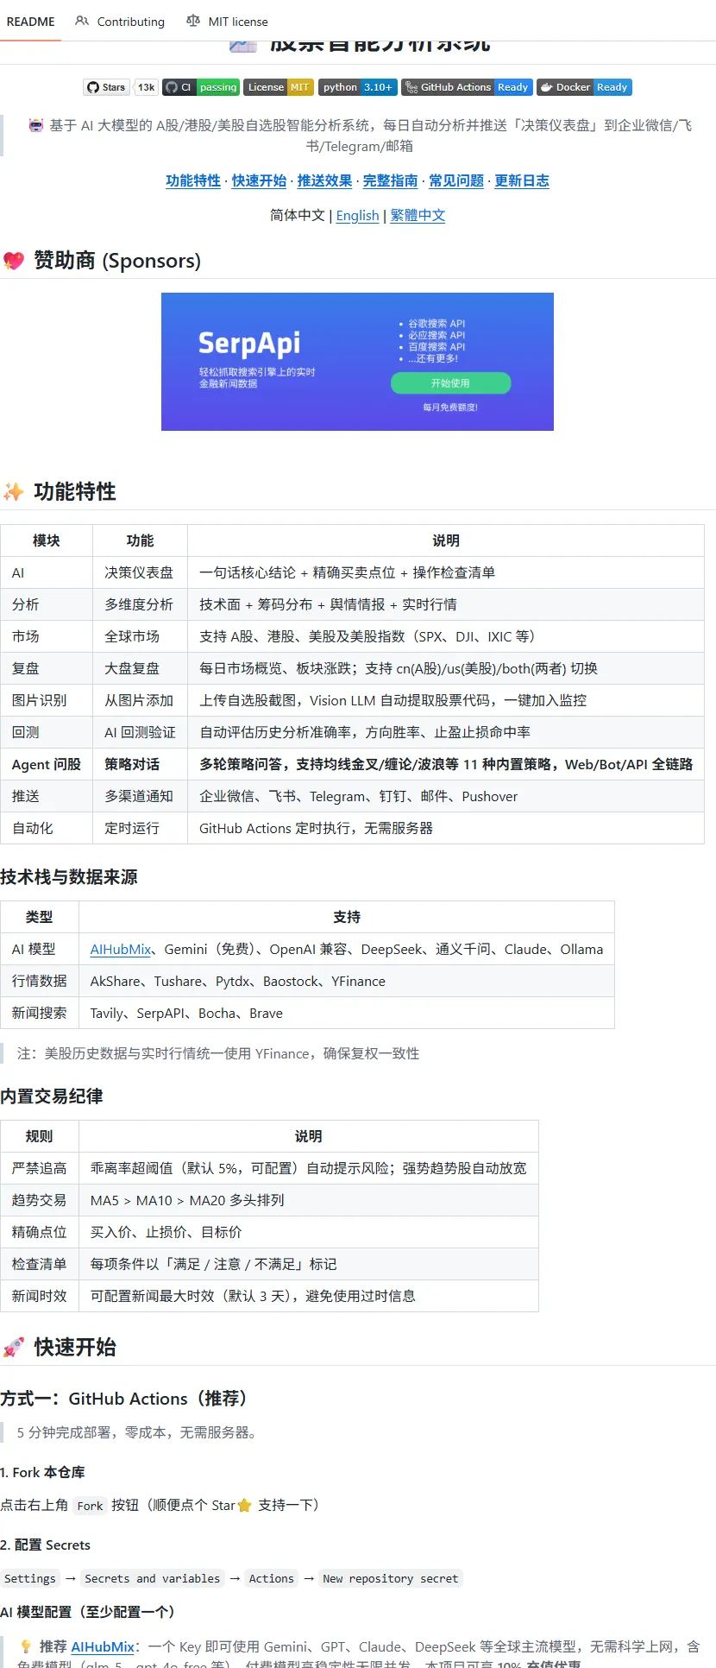This screenshot has height=1668, width=716.
Task: Click the python 3.10+ badge
Action: coord(358,87)
